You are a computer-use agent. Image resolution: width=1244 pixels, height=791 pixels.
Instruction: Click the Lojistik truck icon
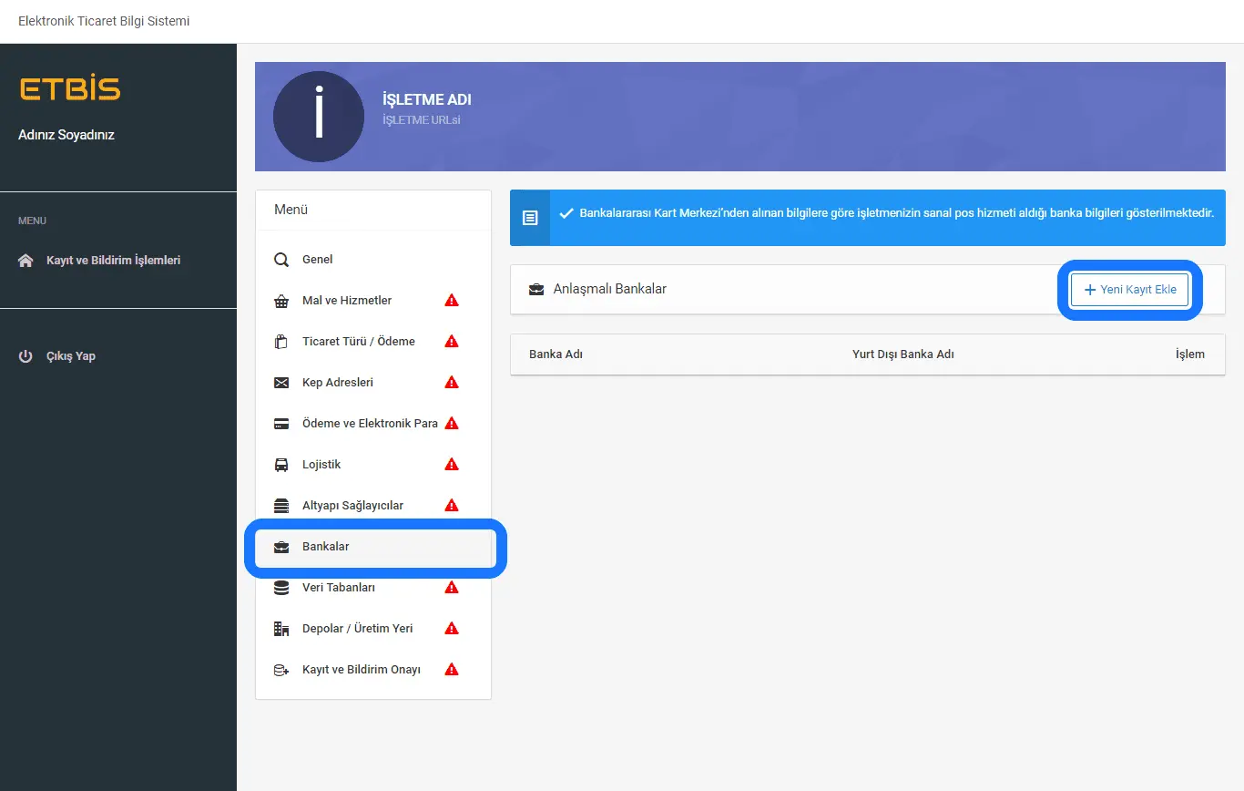click(x=281, y=465)
